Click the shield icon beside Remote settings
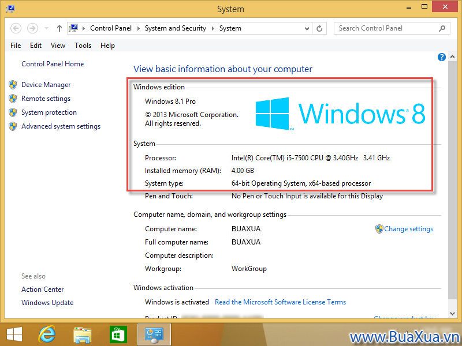 (13, 99)
